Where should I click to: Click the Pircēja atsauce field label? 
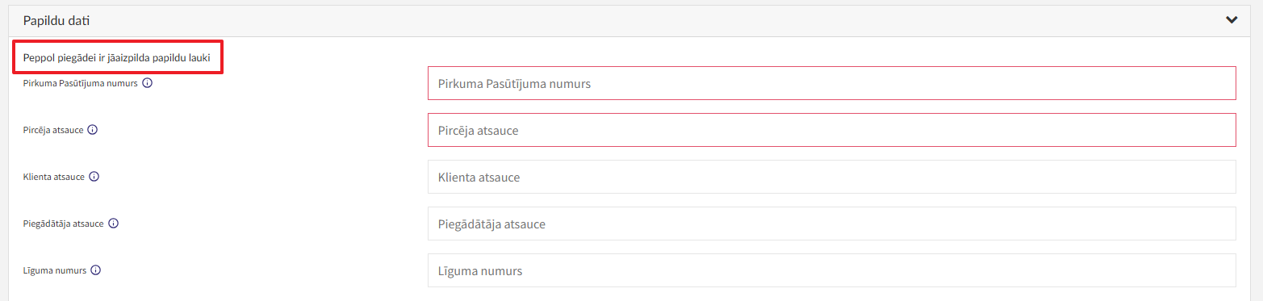point(53,130)
